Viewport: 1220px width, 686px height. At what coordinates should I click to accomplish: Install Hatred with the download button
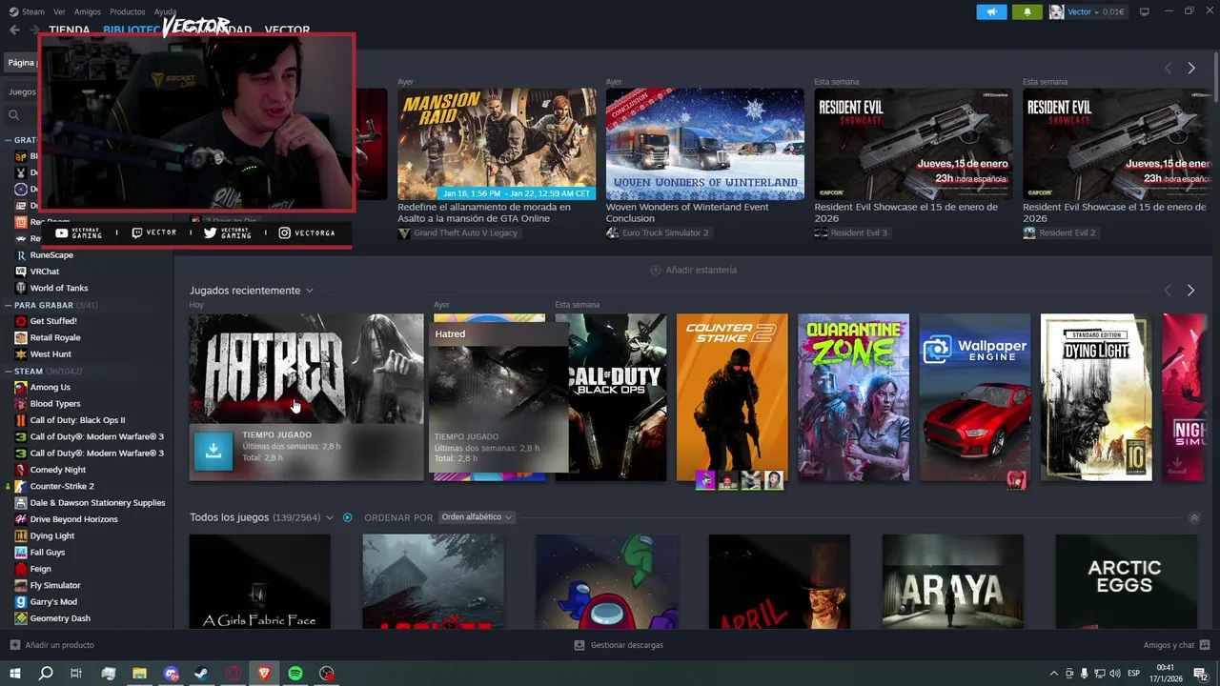coord(213,451)
